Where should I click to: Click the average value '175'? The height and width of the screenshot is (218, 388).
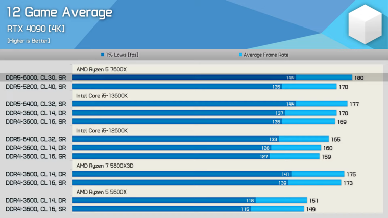pos(351,174)
